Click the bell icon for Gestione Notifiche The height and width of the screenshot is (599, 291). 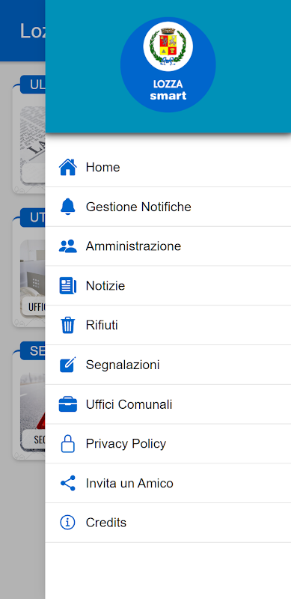(68, 207)
